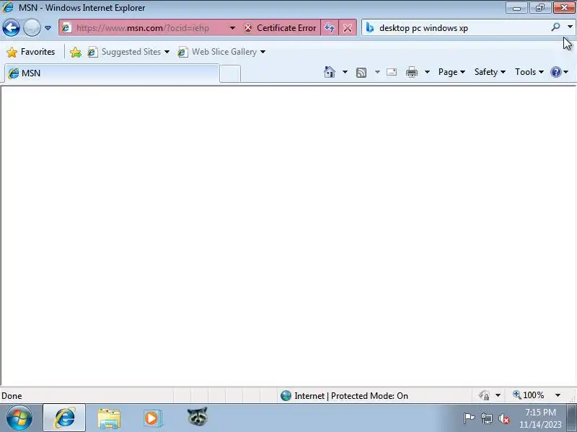
Task: Click the Internet zone globe icon
Action: 286,395
